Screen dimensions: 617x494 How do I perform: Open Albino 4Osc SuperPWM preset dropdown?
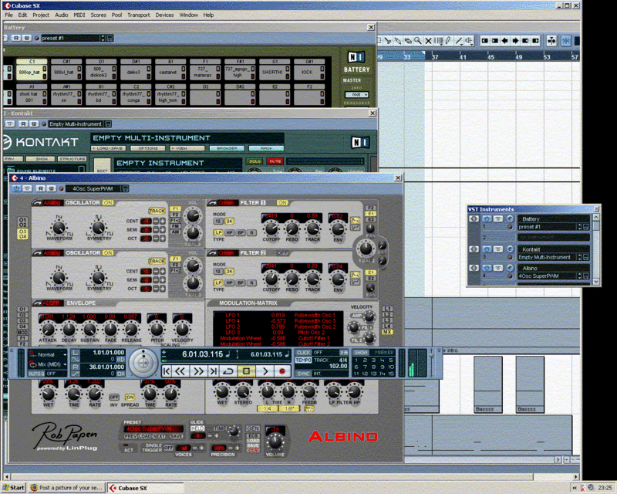pyautogui.click(x=93, y=188)
